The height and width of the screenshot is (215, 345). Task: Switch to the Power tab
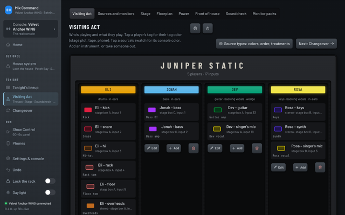click(x=184, y=13)
